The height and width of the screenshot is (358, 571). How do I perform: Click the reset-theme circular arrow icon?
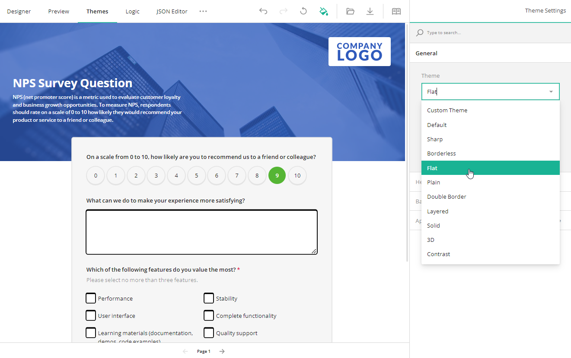click(303, 11)
